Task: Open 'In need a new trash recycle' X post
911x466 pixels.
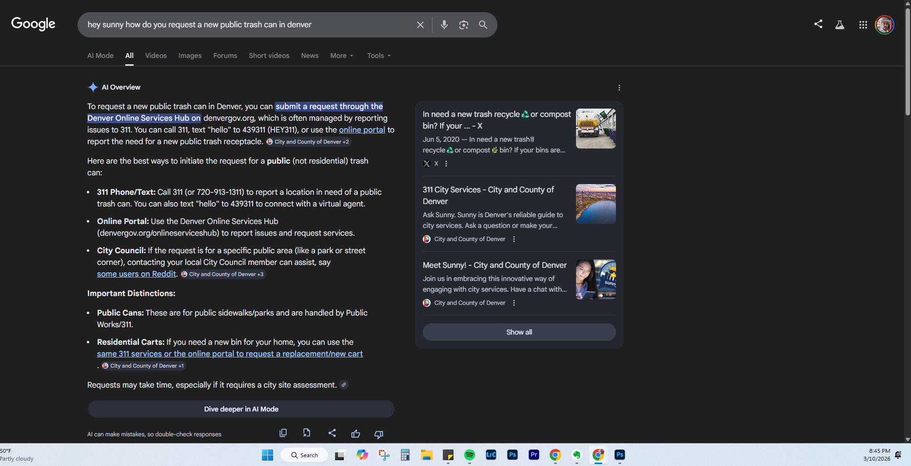Action: (496, 120)
